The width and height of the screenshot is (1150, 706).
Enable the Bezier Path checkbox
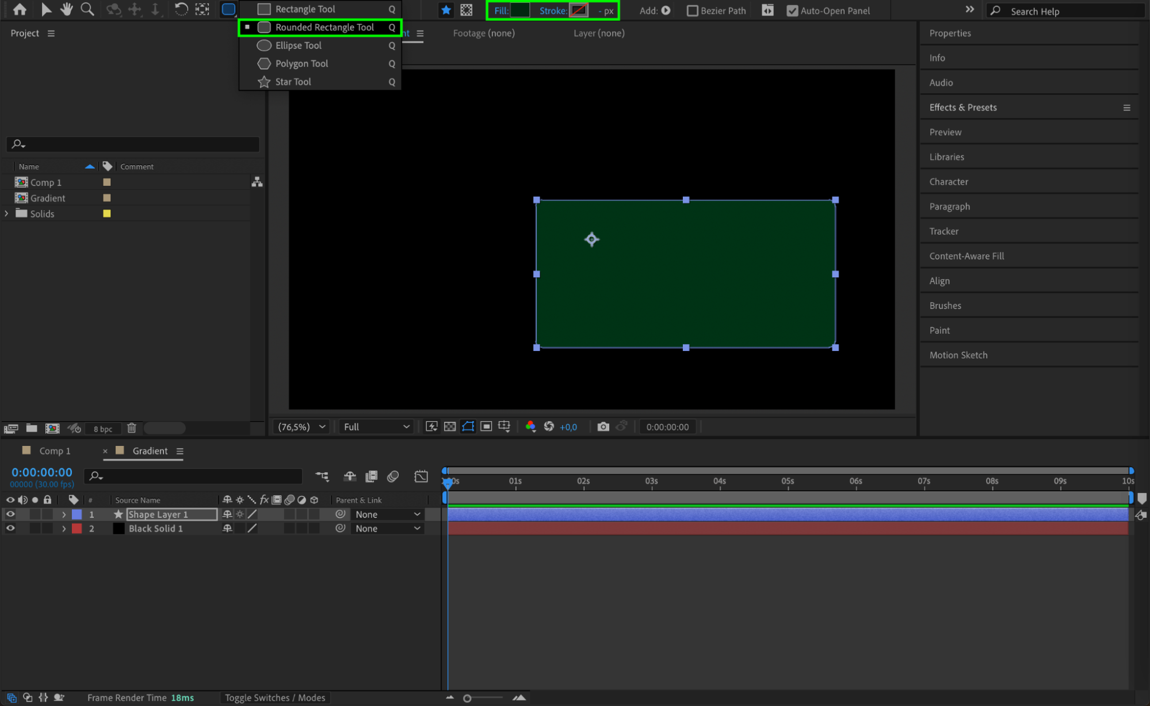pyautogui.click(x=693, y=10)
